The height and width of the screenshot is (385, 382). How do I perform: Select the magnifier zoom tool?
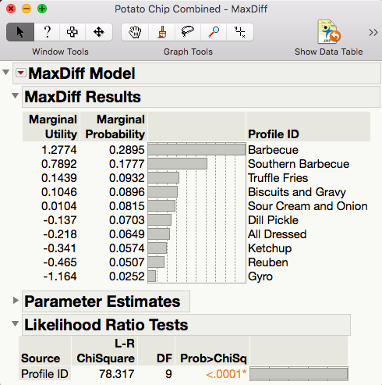click(x=214, y=32)
